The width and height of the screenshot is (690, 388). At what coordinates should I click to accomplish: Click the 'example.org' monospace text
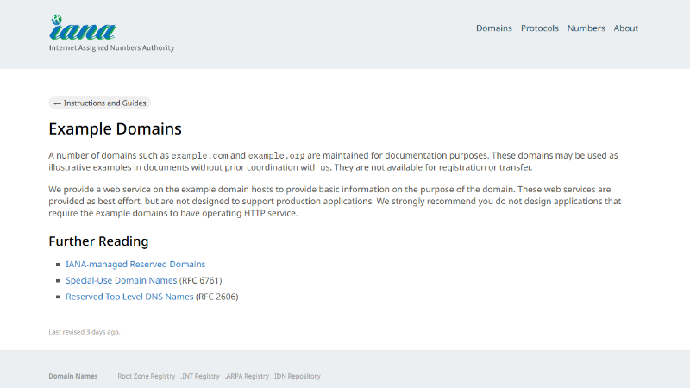coord(276,156)
